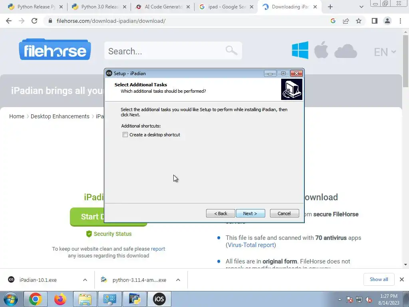The height and width of the screenshot is (307, 409).
Task: Select iPadian iOS setup taskbar icon
Action: point(159,299)
